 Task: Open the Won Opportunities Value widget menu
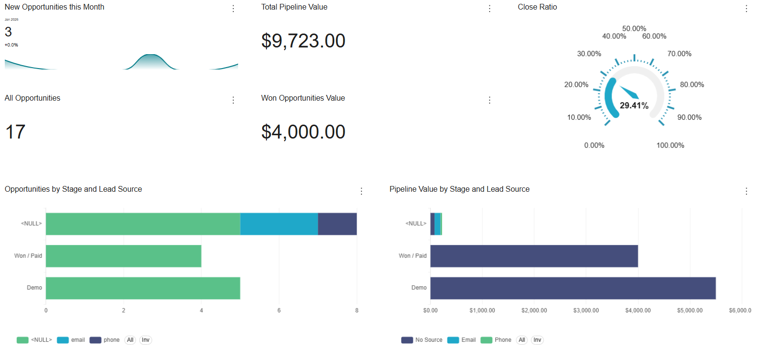[489, 100]
